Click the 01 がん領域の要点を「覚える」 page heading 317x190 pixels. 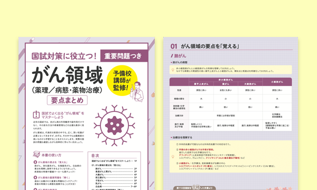(204, 46)
